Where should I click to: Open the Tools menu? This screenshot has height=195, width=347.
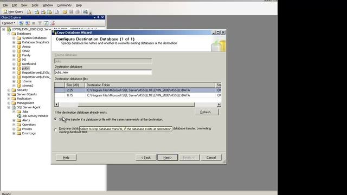[x=35, y=5]
